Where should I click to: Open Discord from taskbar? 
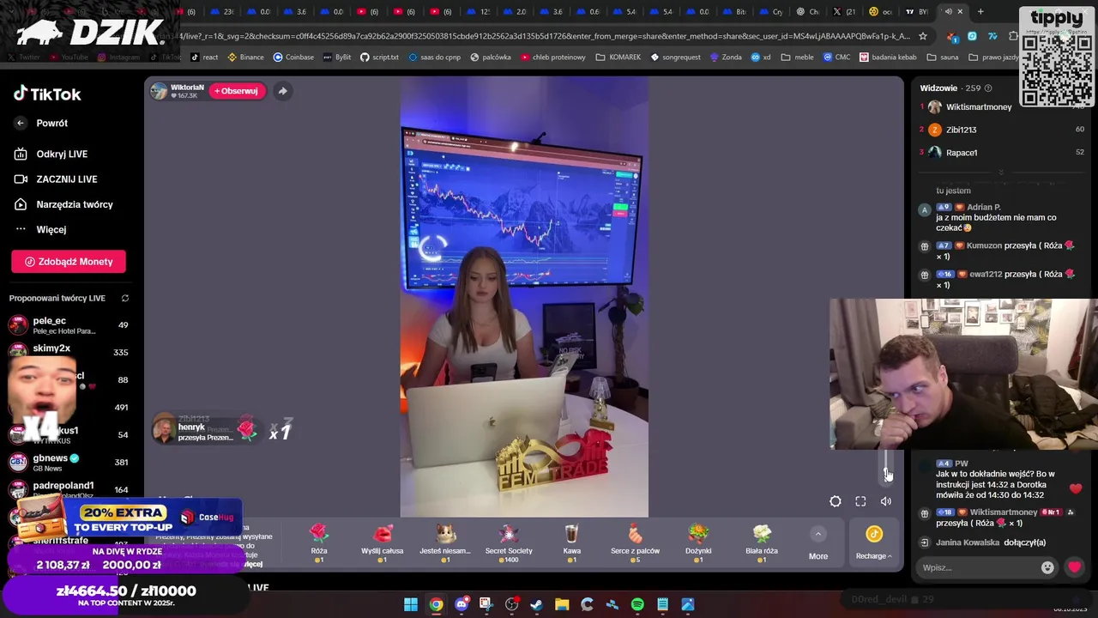click(462, 604)
